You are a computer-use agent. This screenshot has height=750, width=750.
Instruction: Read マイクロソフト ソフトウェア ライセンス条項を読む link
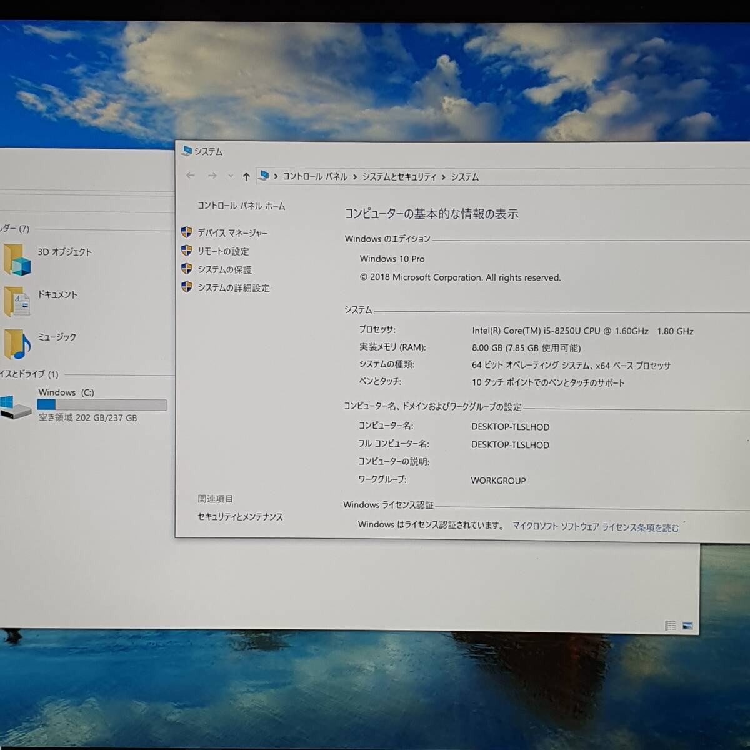(x=596, y=527)
